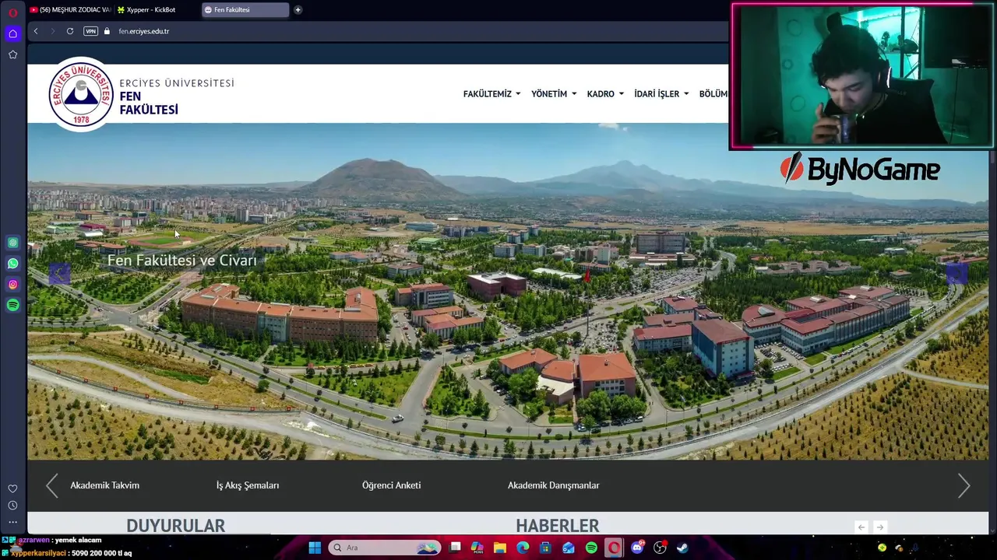Open the Aria AI sidebar icon
997x560 pixels.
point(12,243)
